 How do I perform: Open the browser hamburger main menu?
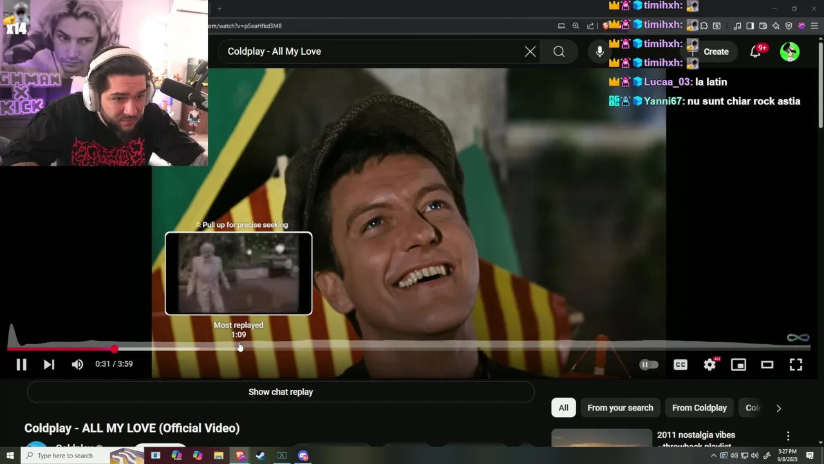tap(814, 26)
